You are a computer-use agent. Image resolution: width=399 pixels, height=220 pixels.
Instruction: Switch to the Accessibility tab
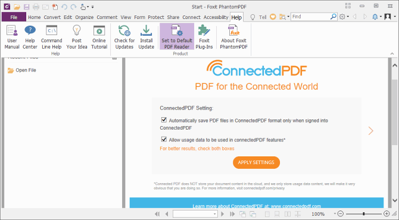pyautogui.click(x=216, y=17)
